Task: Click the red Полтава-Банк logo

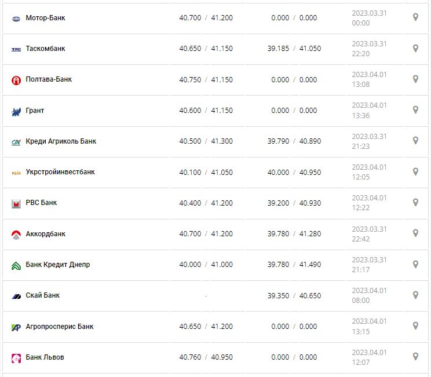Action: pos(16,80)
